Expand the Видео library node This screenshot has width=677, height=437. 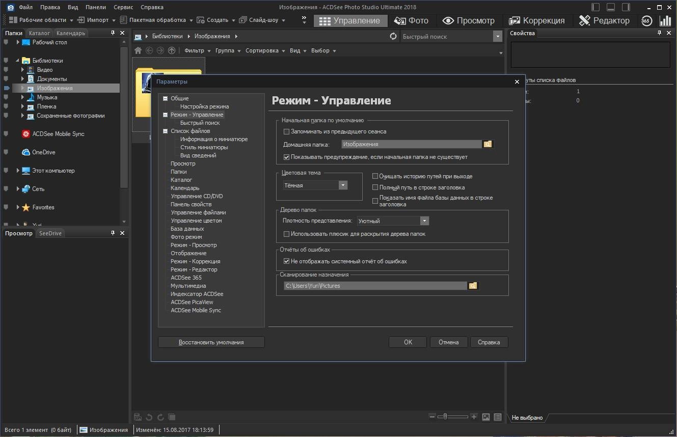22,70
